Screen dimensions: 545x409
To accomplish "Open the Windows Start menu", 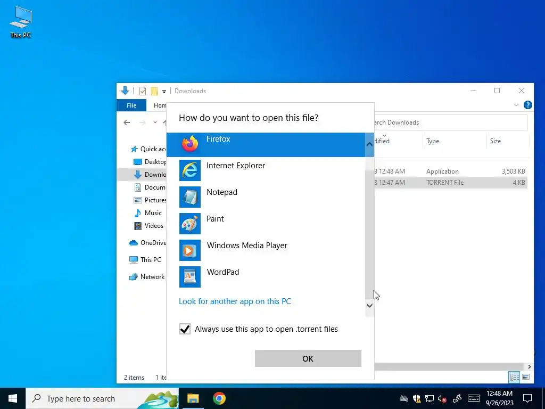I will (x=13, y=398).
